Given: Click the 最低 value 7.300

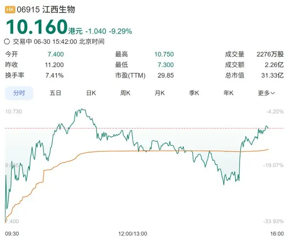Looking at the screenshot, I should [x=166, y=65].
